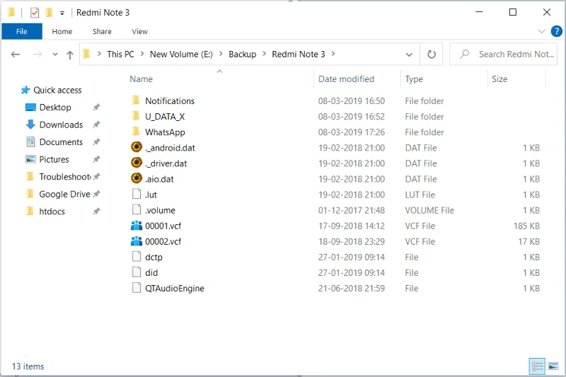Click the pin icon next to Downloads

tap(96, 124)
